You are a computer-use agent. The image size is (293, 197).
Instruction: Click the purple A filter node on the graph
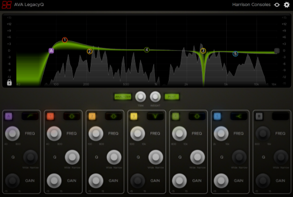point(51,50)
